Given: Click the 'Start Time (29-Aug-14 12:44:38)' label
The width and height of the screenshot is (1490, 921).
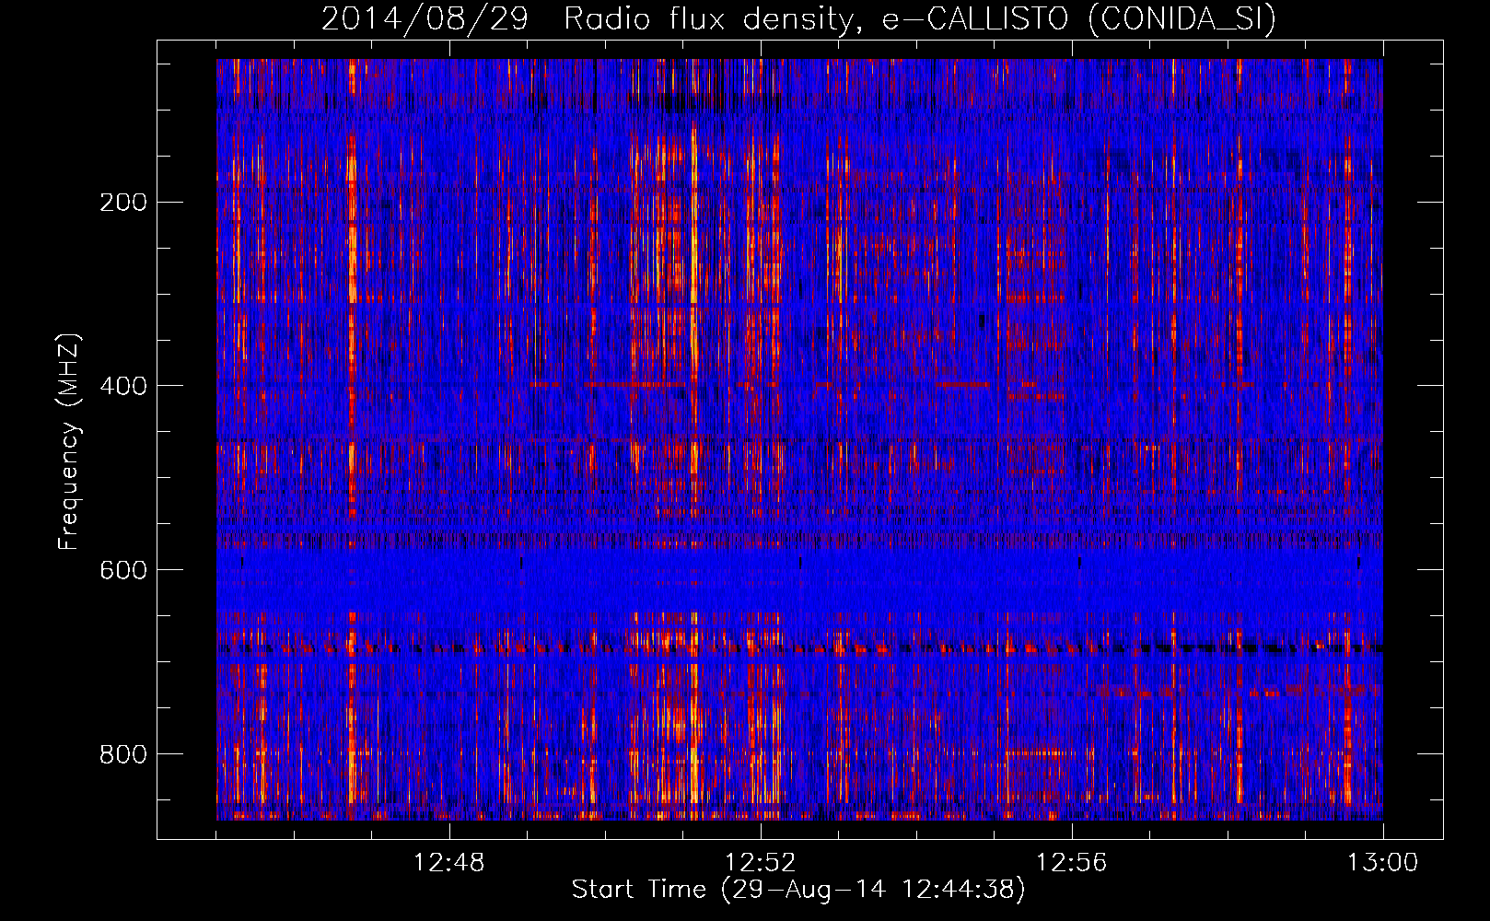Looking at the screenshot, I should 798,890.
